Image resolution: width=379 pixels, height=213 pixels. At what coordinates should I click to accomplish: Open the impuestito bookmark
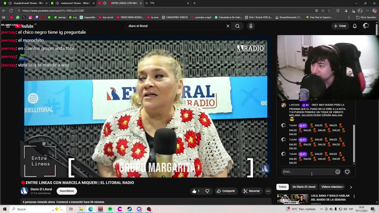(x=88, y=17)
